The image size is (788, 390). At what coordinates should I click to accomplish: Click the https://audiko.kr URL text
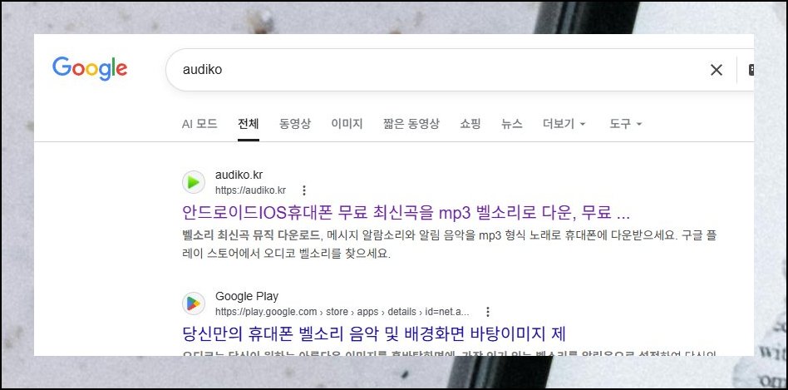[250, 190]
